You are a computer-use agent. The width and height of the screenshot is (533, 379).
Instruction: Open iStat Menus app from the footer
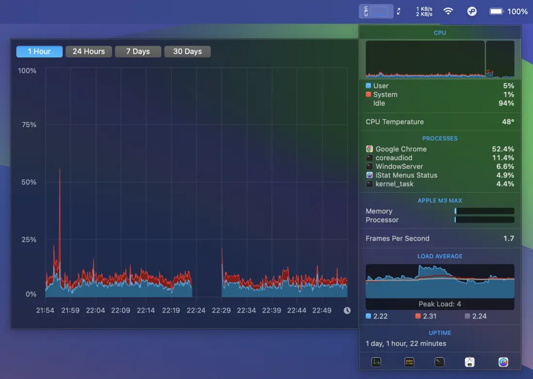tap(503, 362)
